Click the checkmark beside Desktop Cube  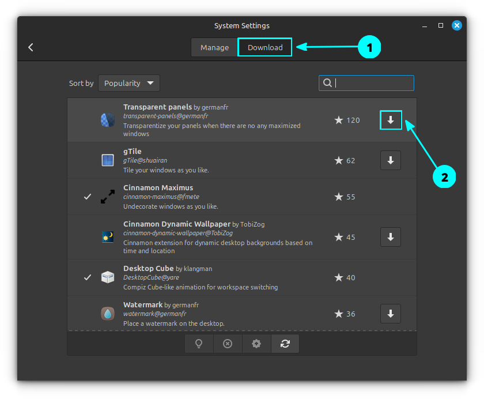tap(88, 277)
